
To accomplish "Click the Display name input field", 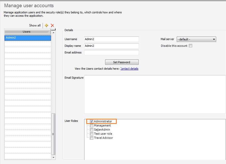I will 111,46.
